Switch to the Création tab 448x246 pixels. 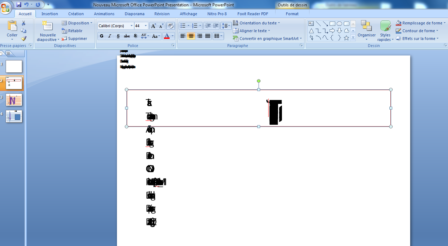pyautogui.click(x=76, y=14)
